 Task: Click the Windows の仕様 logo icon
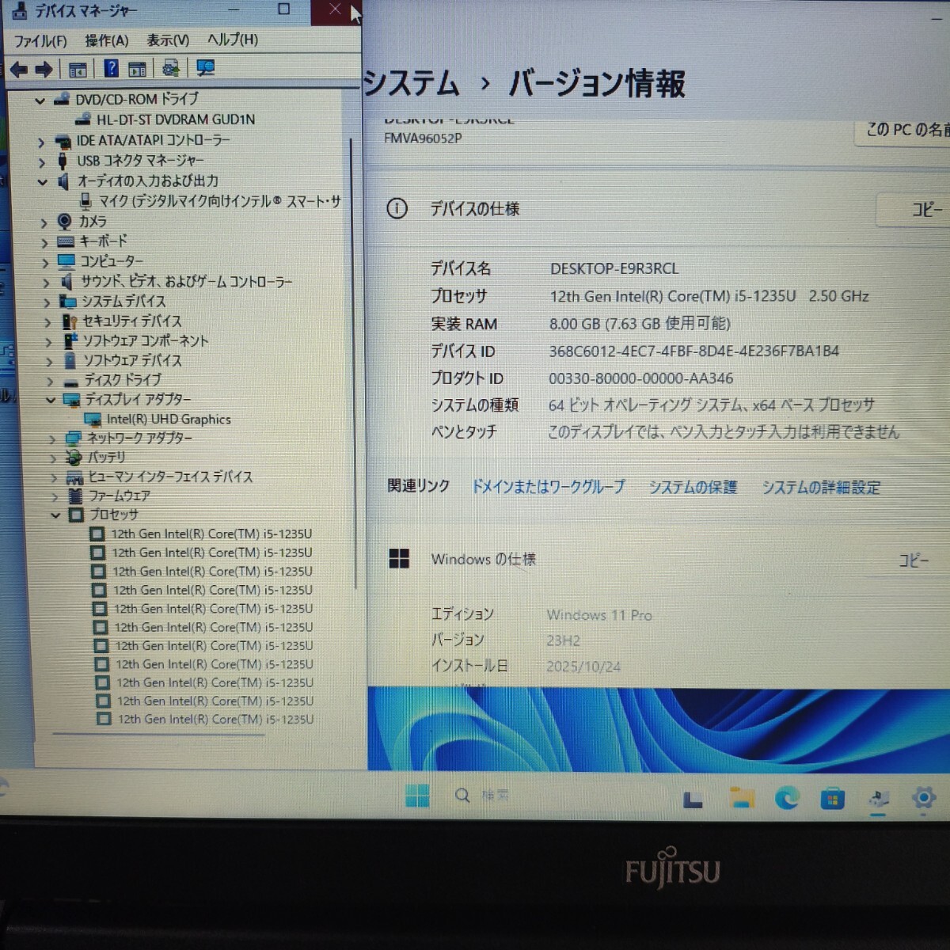click(x=399, y=559)
